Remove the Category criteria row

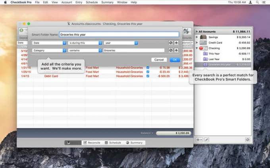pyautogui.click(x=170, y=50)
